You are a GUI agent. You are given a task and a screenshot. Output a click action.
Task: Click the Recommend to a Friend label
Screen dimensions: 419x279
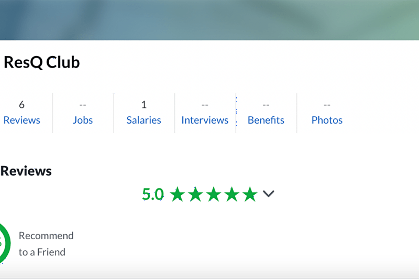(x=46, y=243)
